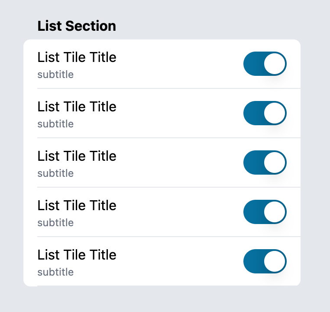Disable the second list tile toggle
This screenshot has height=312, width=330.
tap(265, 113)
